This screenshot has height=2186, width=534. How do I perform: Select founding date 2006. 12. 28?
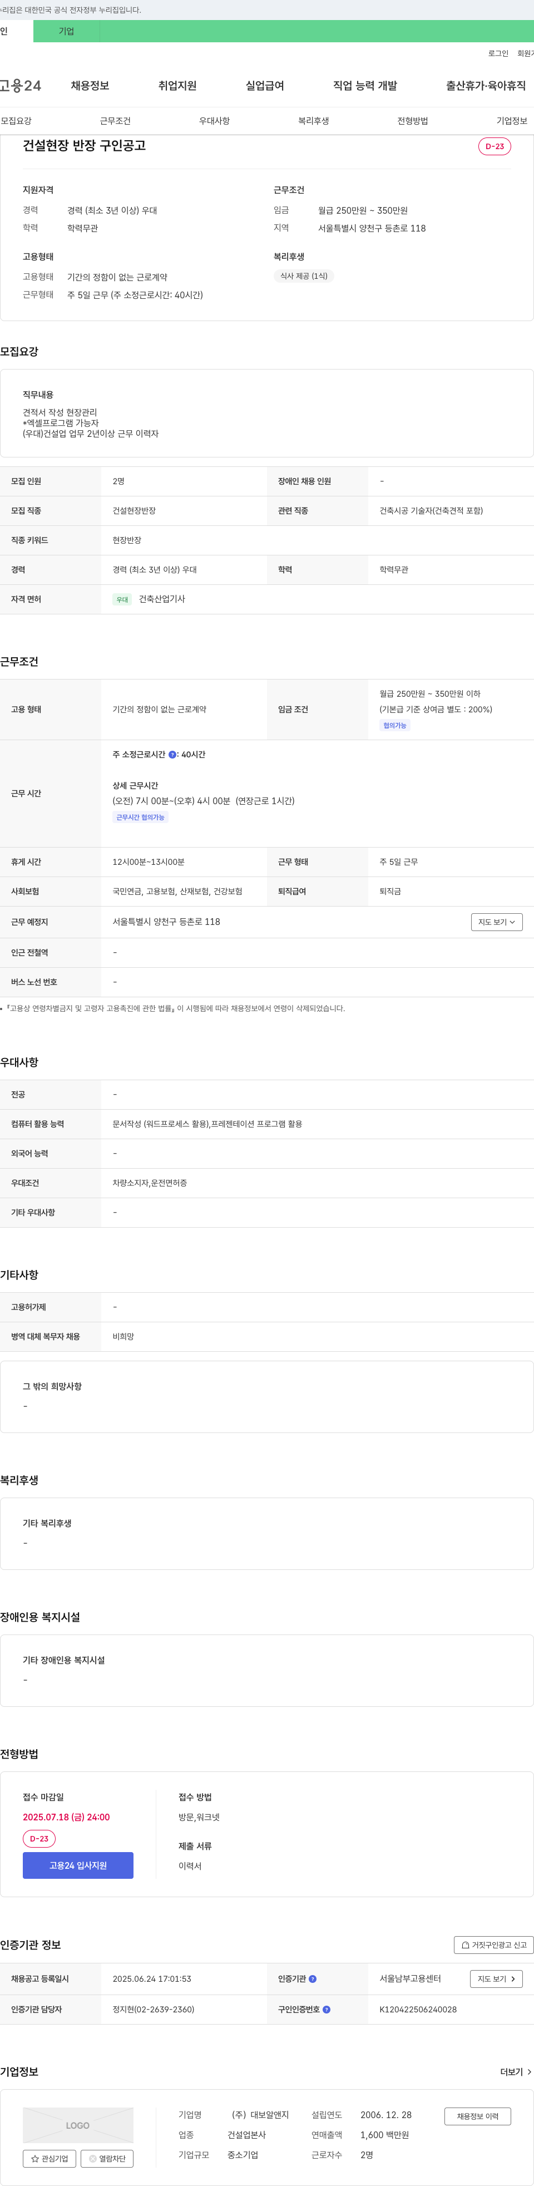(385, 2115)
